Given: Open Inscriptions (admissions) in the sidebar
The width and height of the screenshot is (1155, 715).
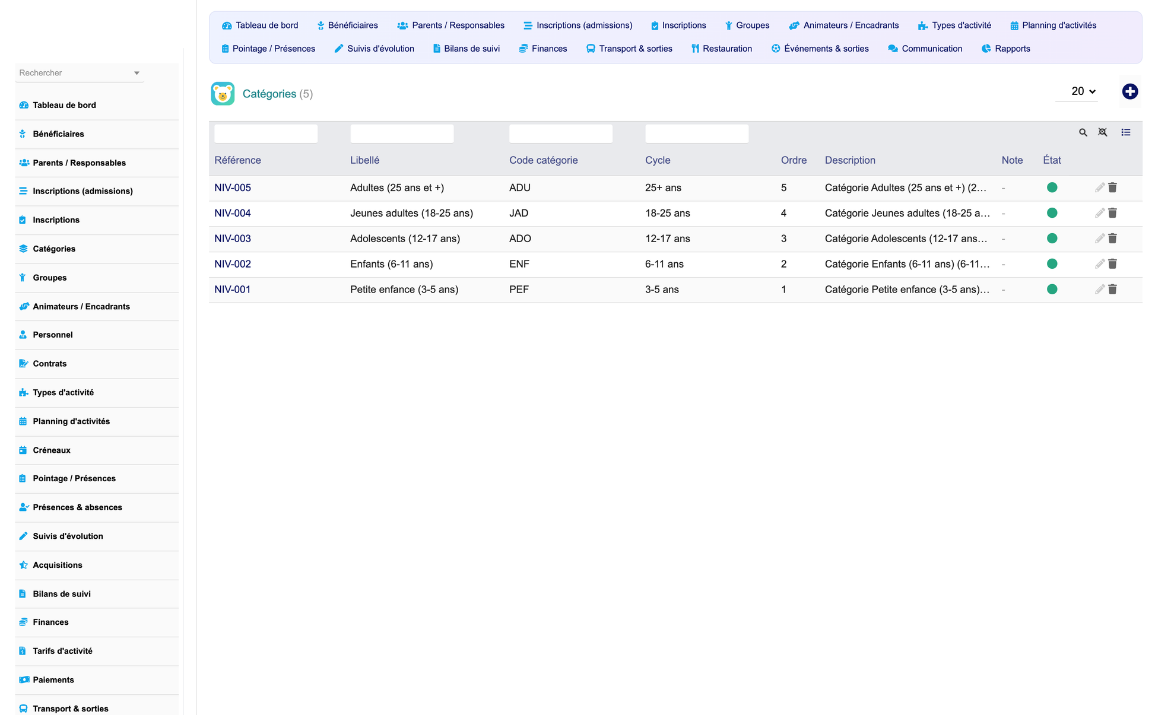Looking at the screenshot, I should 97,191.
